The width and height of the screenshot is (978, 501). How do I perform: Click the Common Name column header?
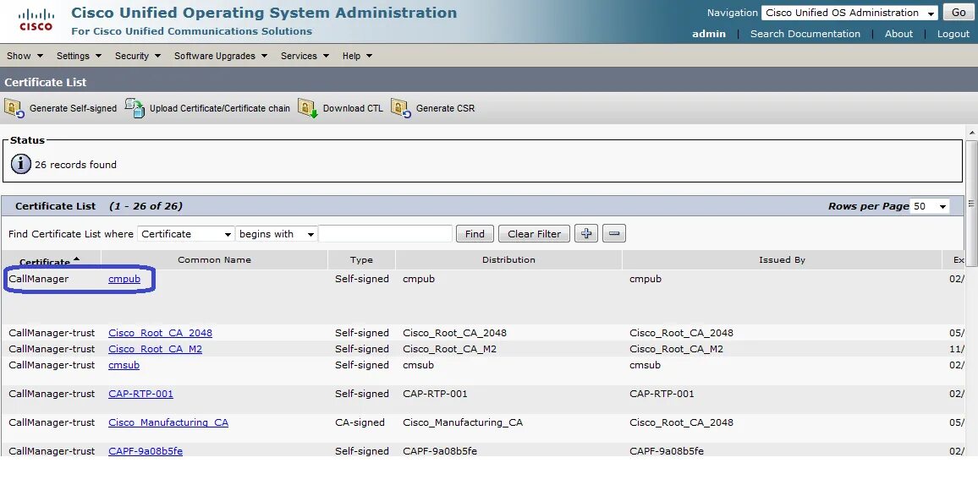tap(215, 260)
